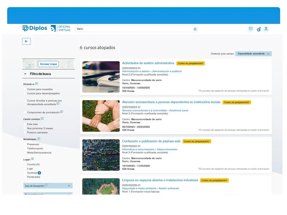Viewport: 287px width, 215px height.
Task: Click info icon next to Modalidade
Action: click(39, 139)
